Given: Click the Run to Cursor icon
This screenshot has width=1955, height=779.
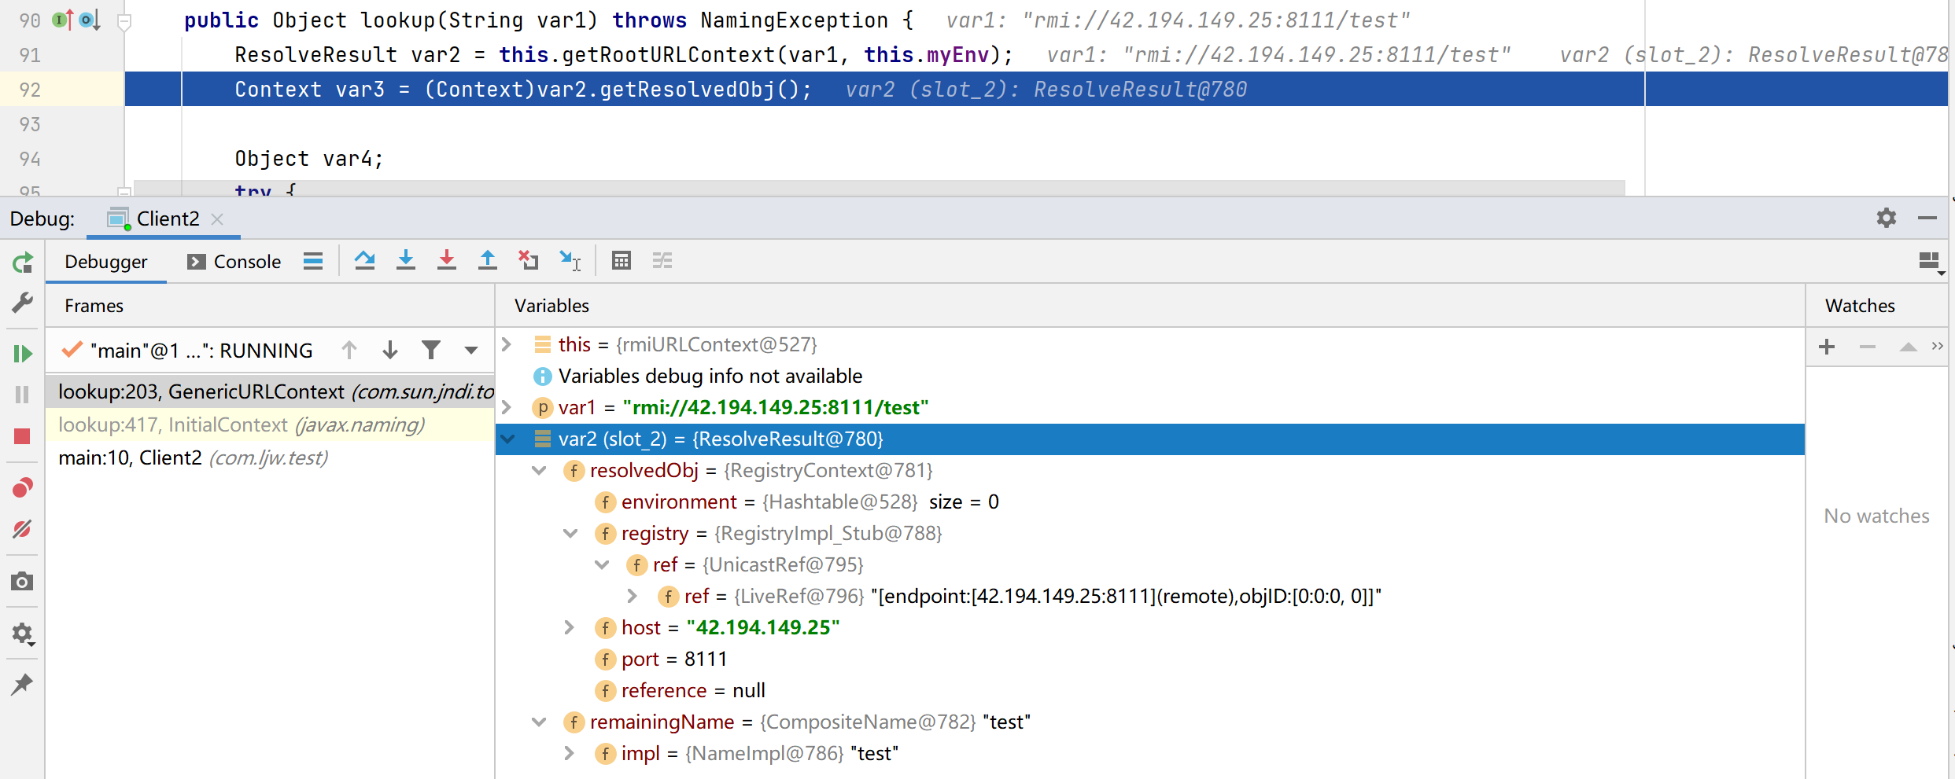Looking at the screenshot, I should (570, 260).
